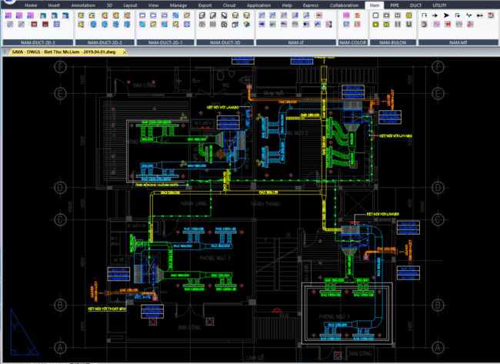Choose the zigzag break-line icon in NAM-MT
The width and height of the screenshot is (500, 364).
[x=468, y=15]
